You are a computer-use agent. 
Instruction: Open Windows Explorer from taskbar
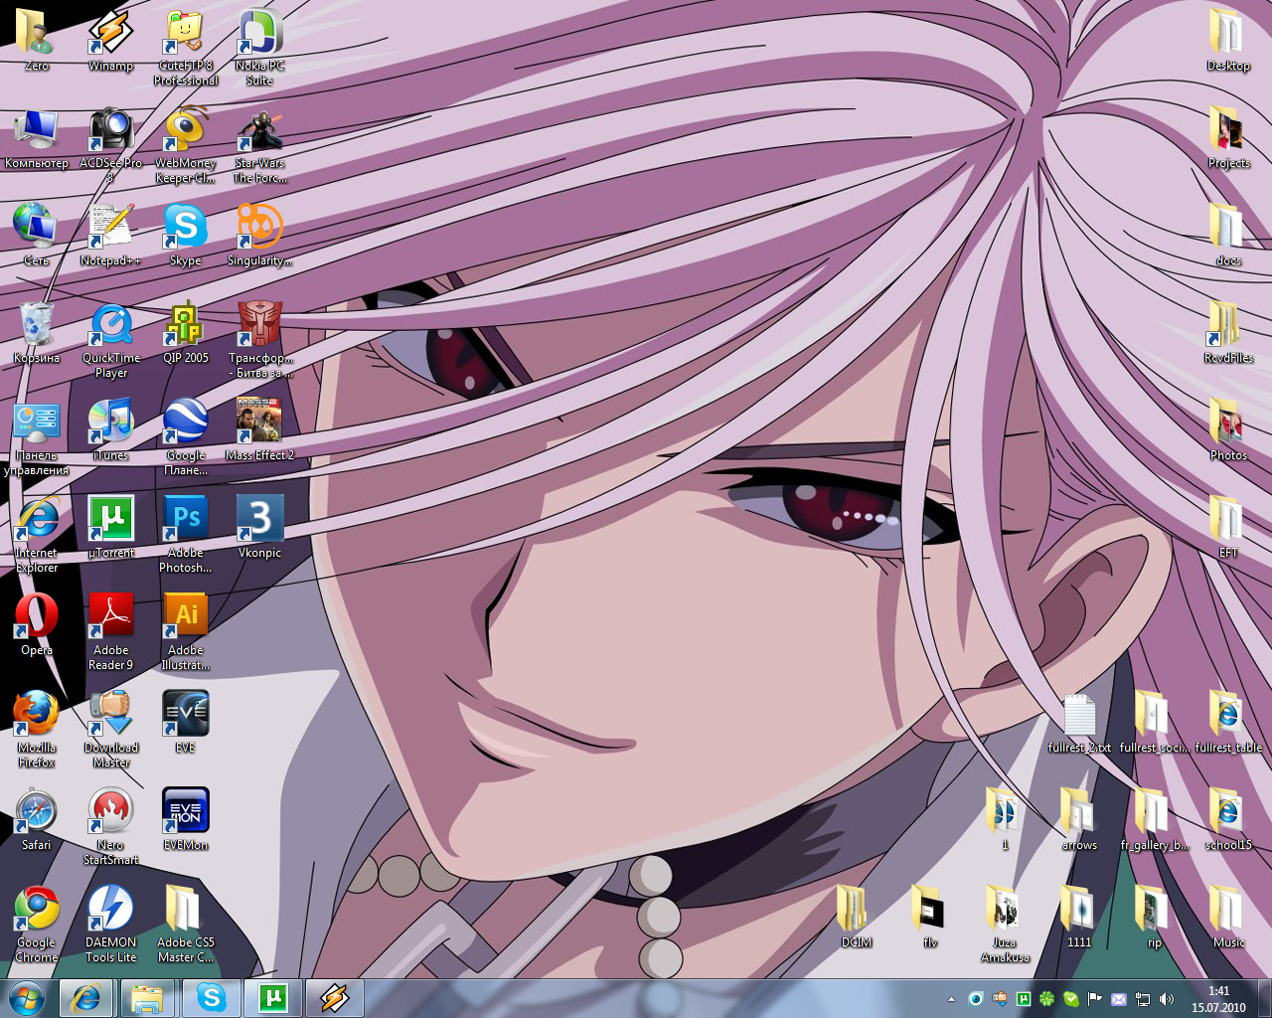(147, 997)
